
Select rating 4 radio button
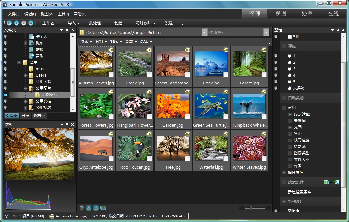290,75
